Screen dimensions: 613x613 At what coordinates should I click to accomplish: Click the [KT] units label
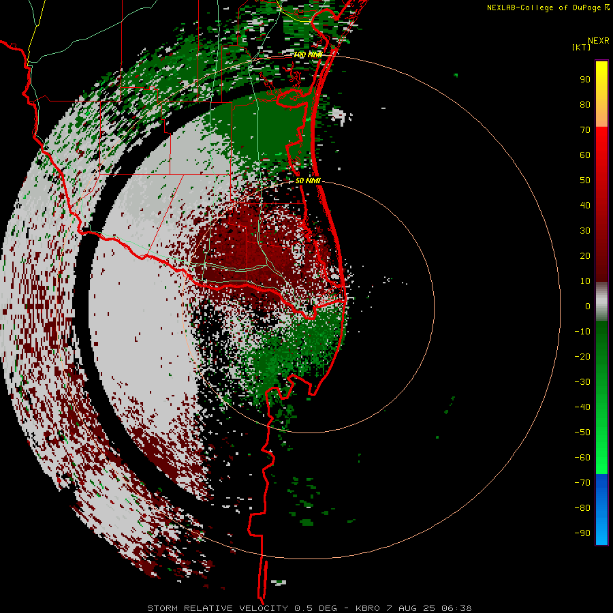(582, 47)
